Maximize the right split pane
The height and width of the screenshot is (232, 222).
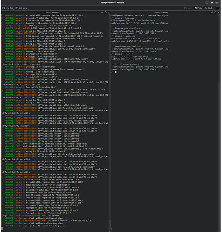(x=212, y=12)
